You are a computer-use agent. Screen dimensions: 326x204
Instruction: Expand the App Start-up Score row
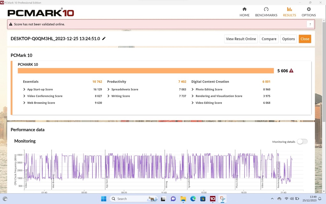[x=24, y=89]
